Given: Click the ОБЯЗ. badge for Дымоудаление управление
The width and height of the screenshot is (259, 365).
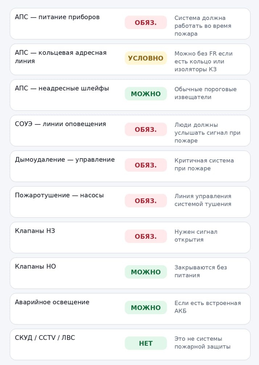Looking at the screenshot, I should click(146, 165).
